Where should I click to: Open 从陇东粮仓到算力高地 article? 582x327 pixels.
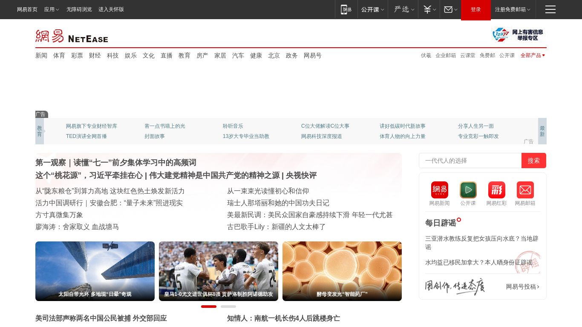point(110,191)
